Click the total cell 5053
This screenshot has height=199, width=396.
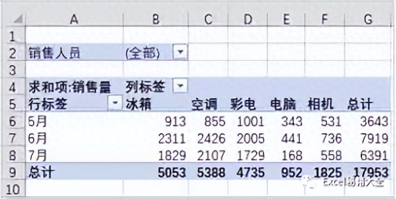156,172
